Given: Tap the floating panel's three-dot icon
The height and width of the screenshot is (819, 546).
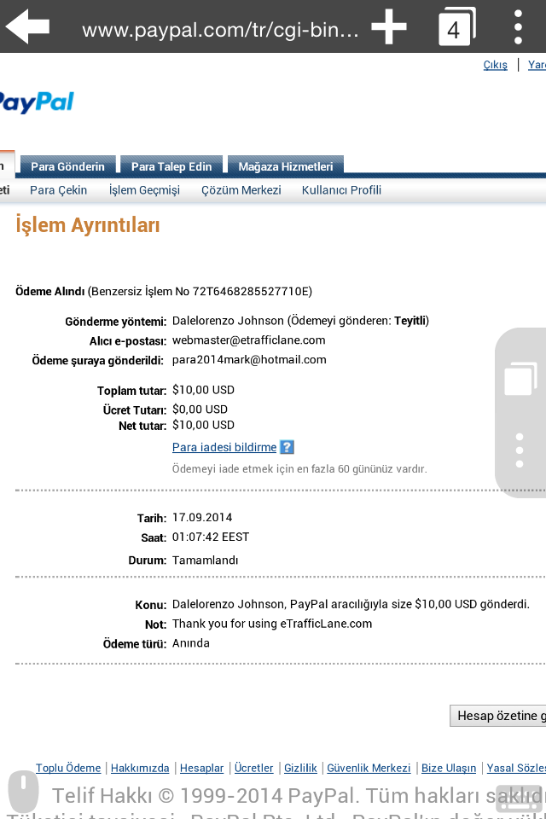Looking at the screenshot, I should (520, 450).
